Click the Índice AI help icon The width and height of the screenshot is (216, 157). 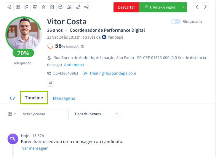83,46
